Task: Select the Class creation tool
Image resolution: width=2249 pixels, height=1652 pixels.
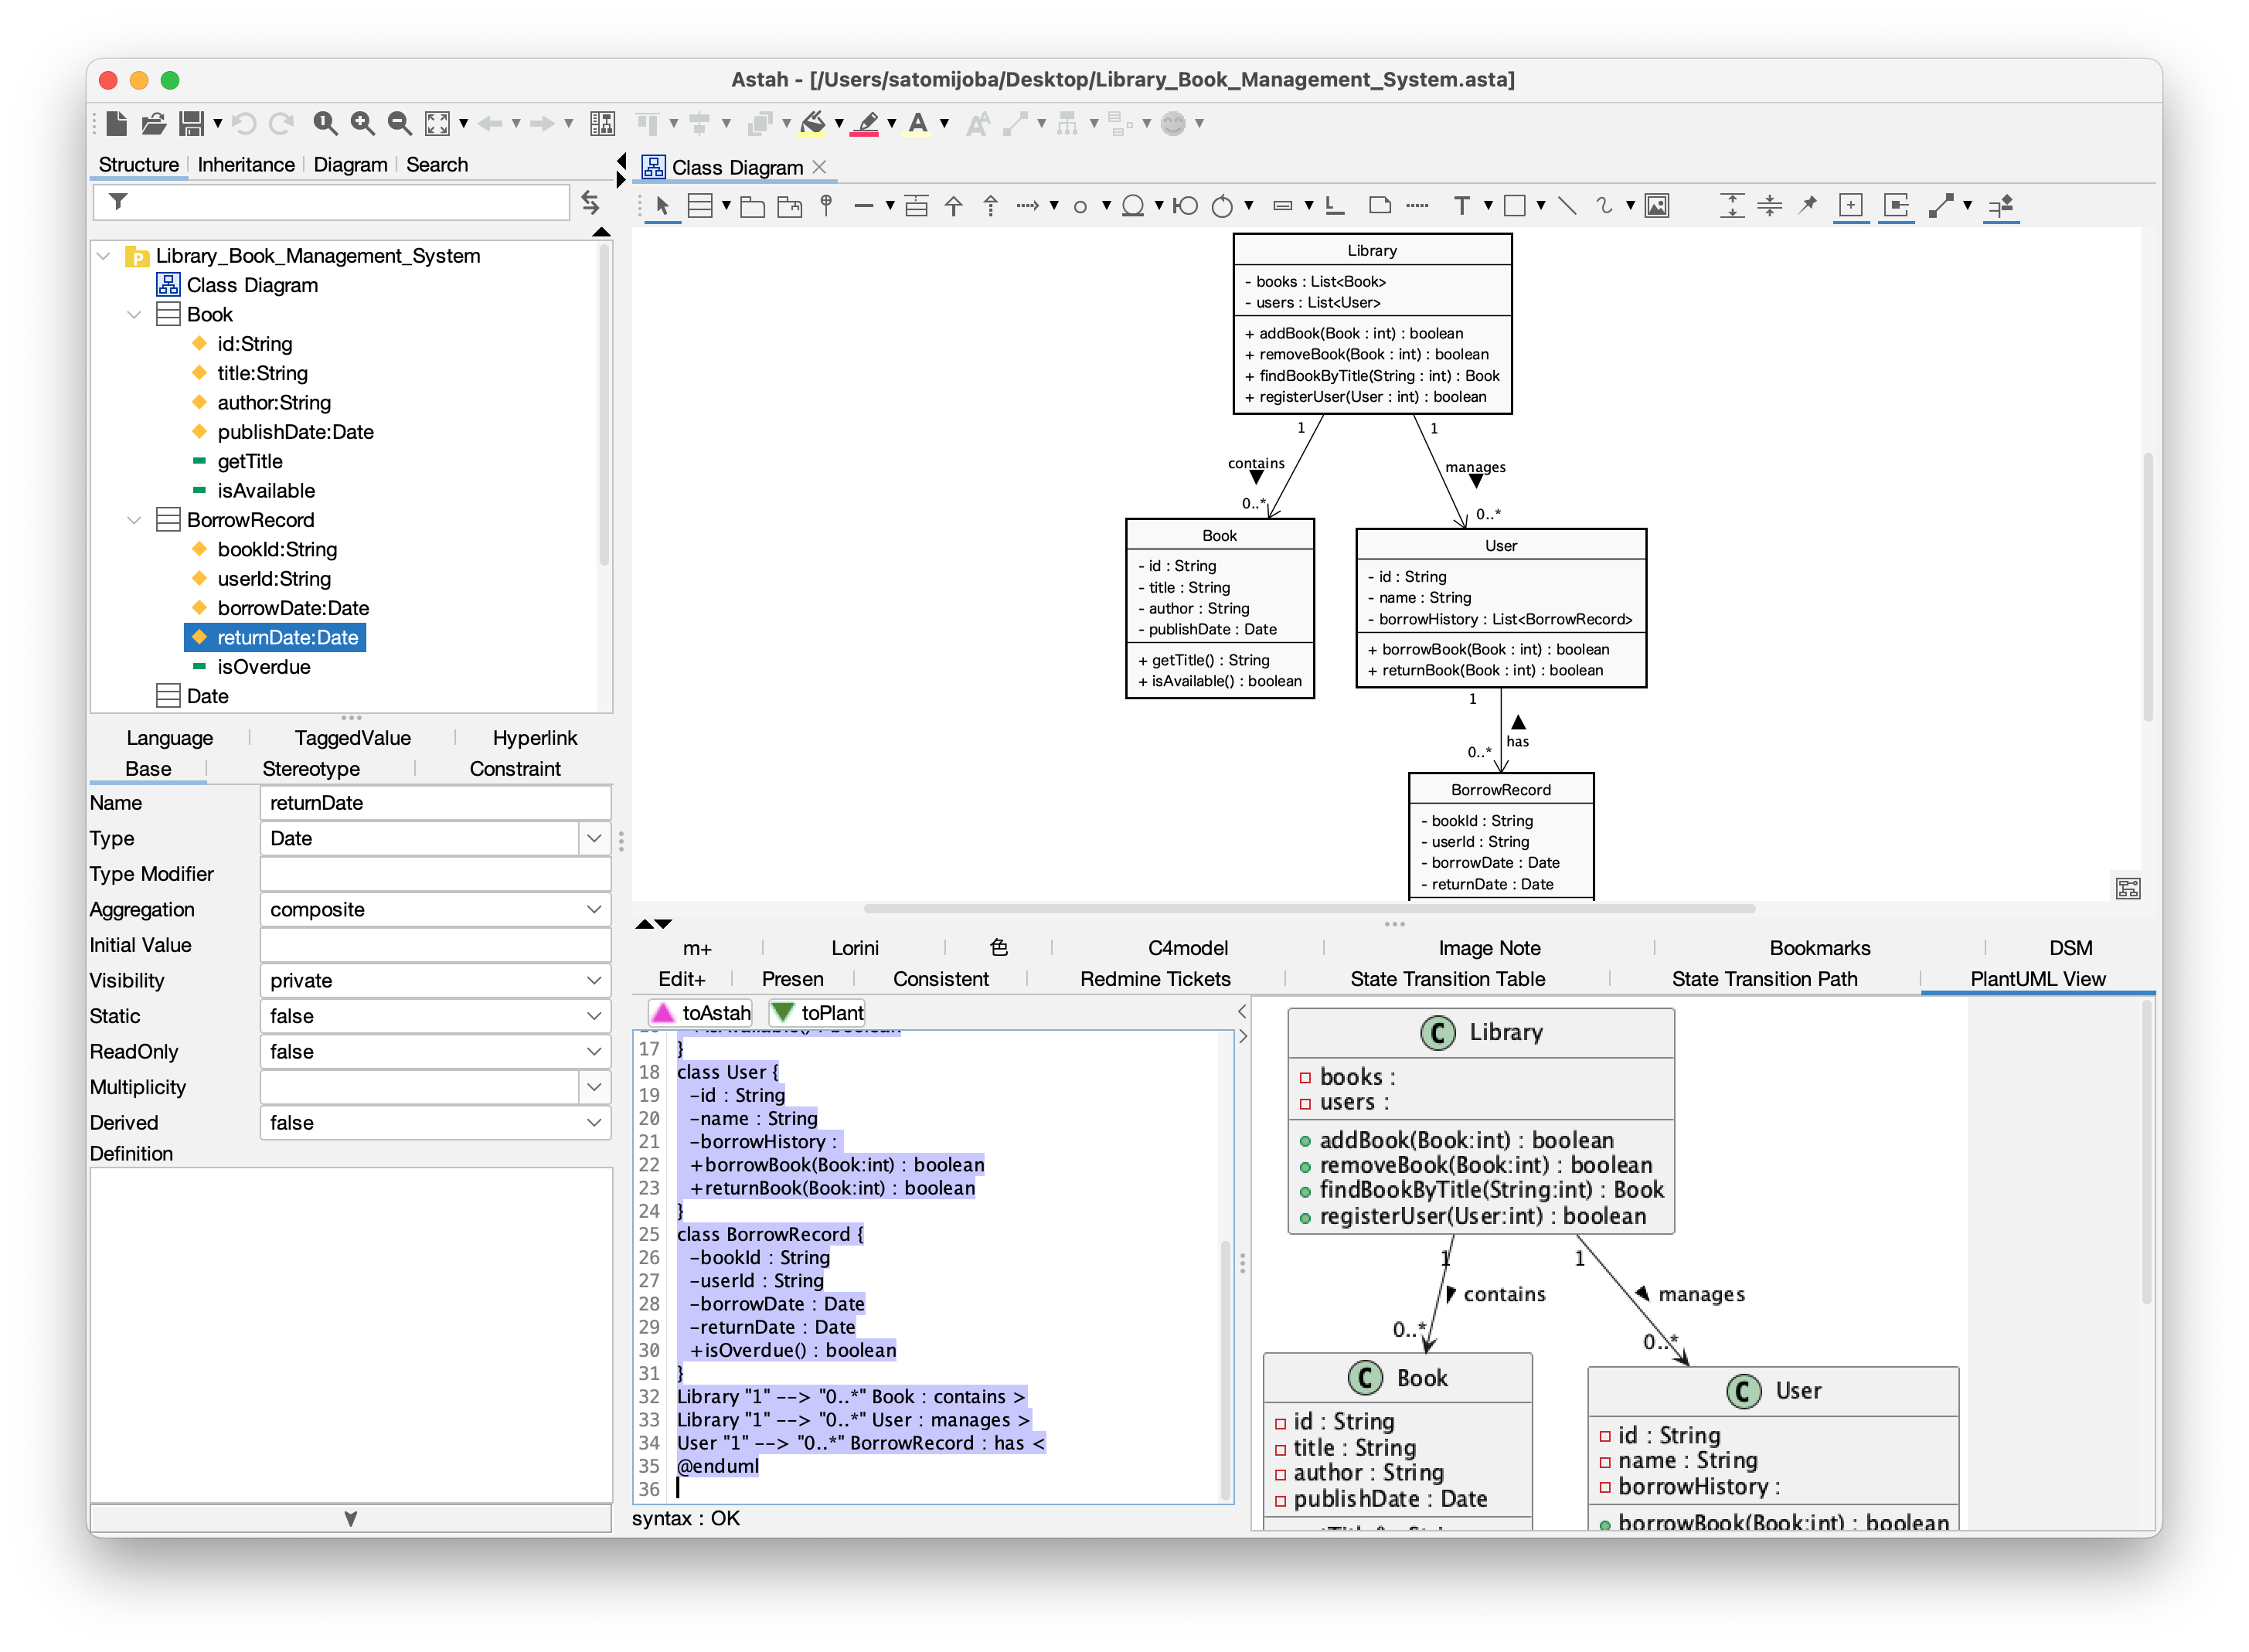Action: [700, 206]
